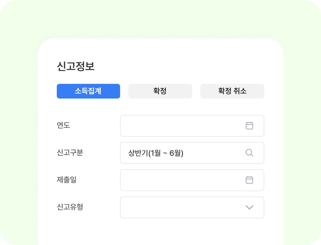Screen dimensions: 321x245
Task: Click blank card area below 신고유형 field
Action: pos(160,231)
